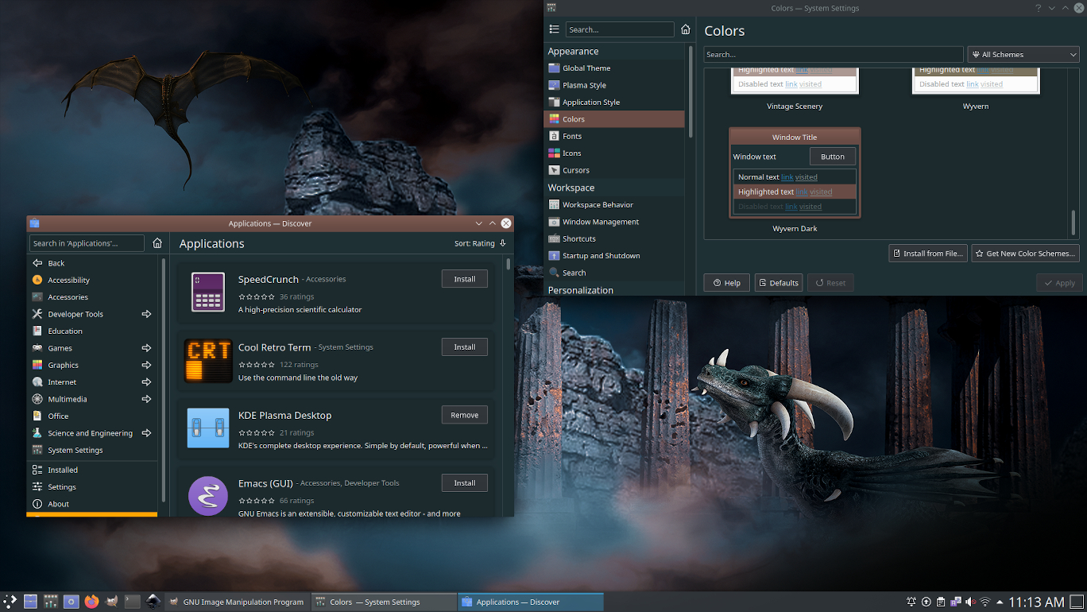Expand Internet subcategories arrow

coord(146,382)
